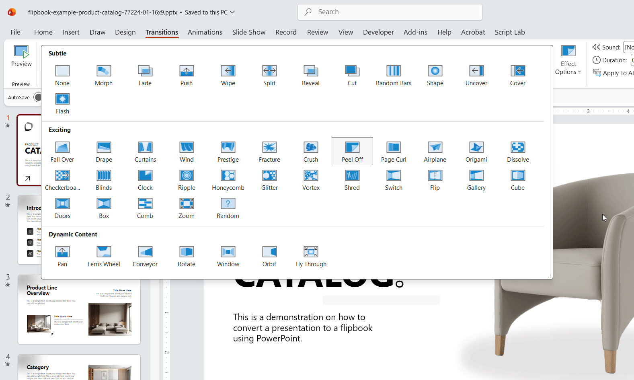Select the Airplane transition
The height and width of the screenshot is (380, 634).
click(435, 152)
